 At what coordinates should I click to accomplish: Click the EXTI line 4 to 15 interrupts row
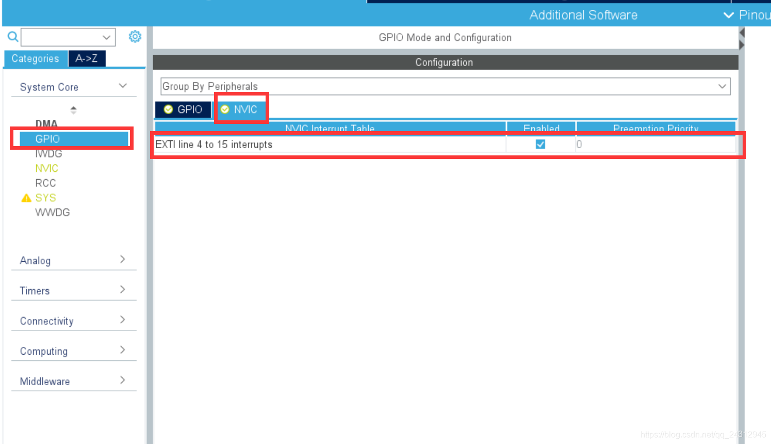point(445,145)
